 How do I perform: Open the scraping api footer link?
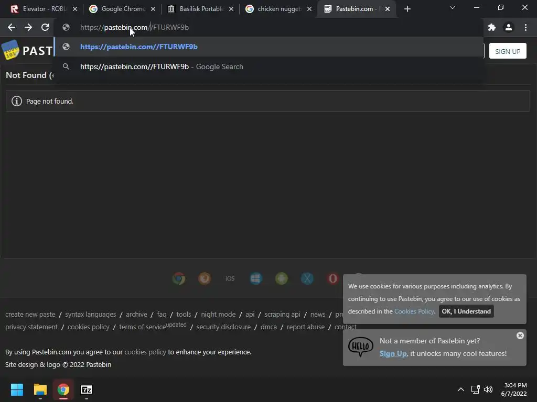282,315
